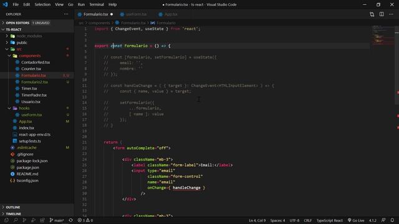The image size is (399, 224).
Task: Open the Selection menu
Action: (42, 4)
